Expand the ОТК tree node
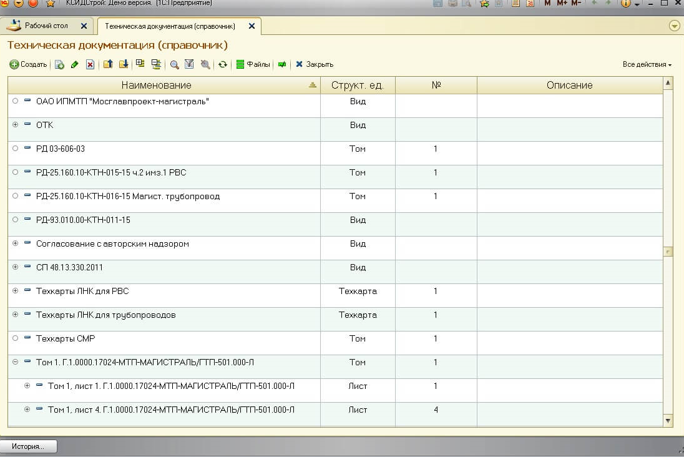Screen dimensions: 684x457 [16, 125]
